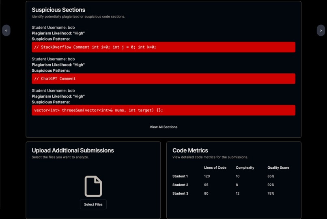Click the 92% quality score
Screen dimensions: 327x219
[x=271, y=185]
